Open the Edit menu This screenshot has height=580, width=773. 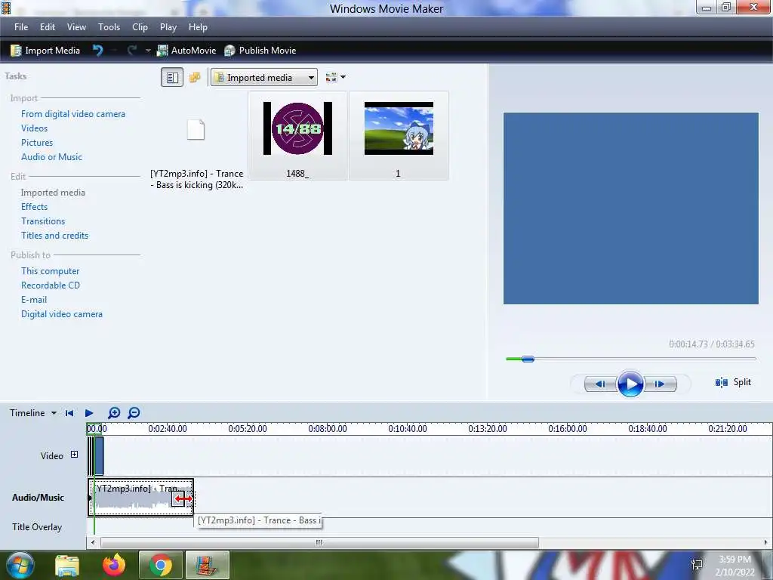(x=48, y=27)
